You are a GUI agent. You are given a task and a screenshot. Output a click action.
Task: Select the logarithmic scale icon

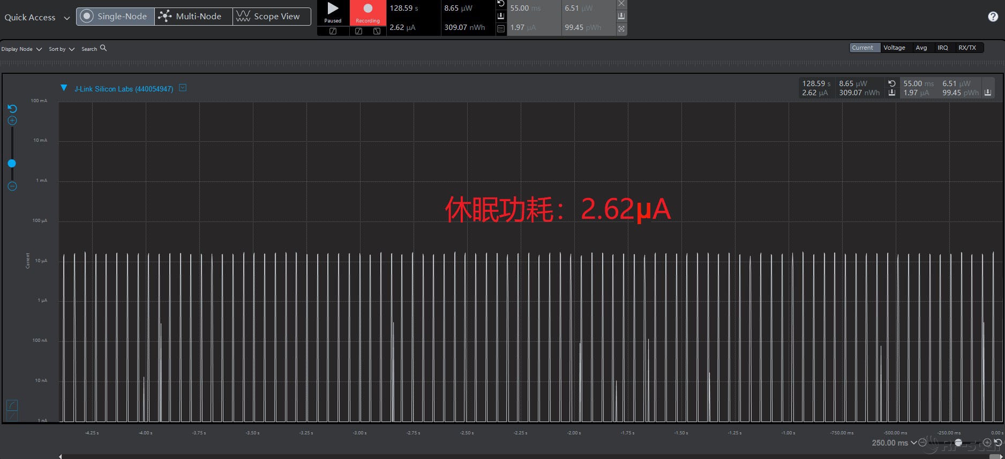click(12, 405)
